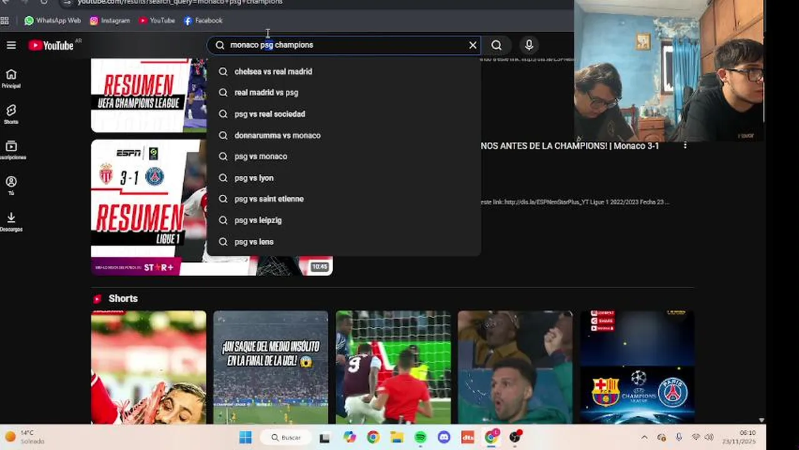Choose suggestion 'psg vs leipzig'
This screenshot has width=799, height=450.
tap(344, 220)
